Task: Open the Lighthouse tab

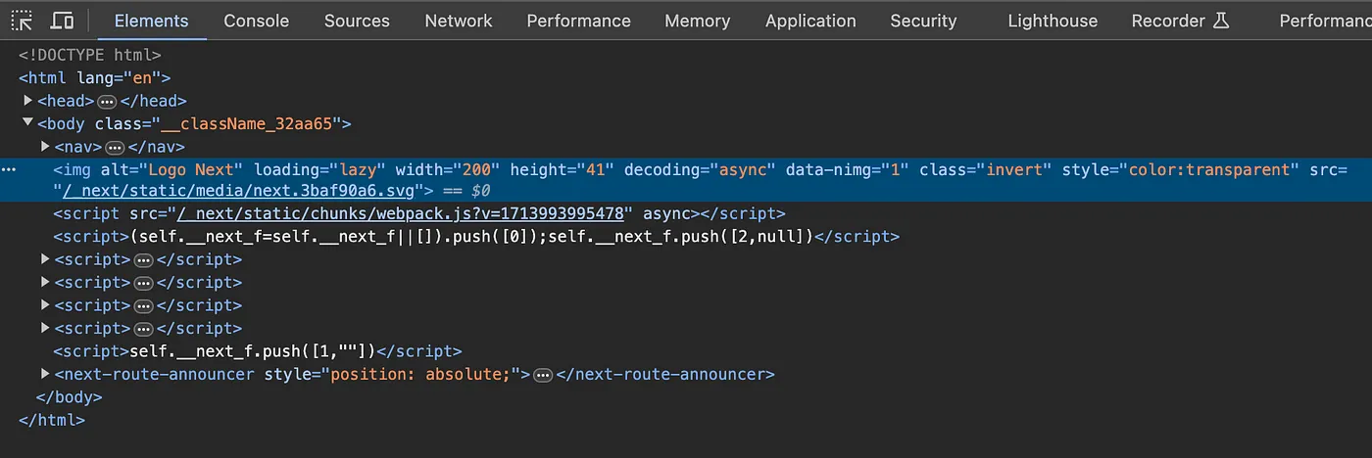Action: 1052,21
